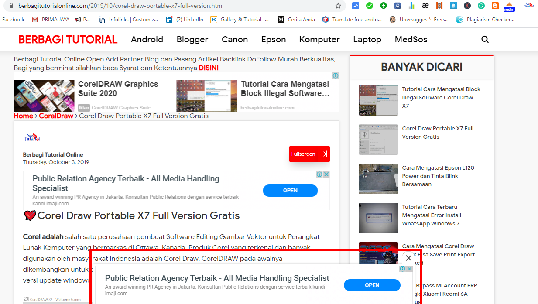
Task: Open the Infolinks bookmark
Action: pos(129,20)
